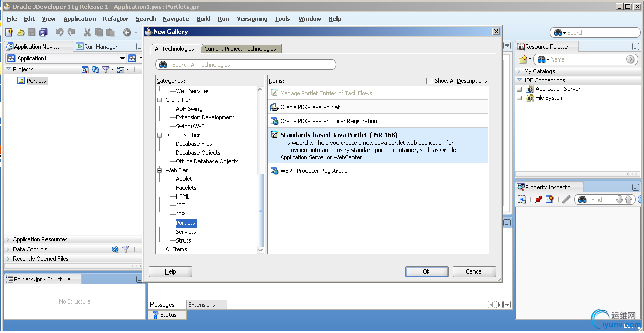Select WSRP Producer Registration item
The image size is (644, 333).
pos(378,171)
